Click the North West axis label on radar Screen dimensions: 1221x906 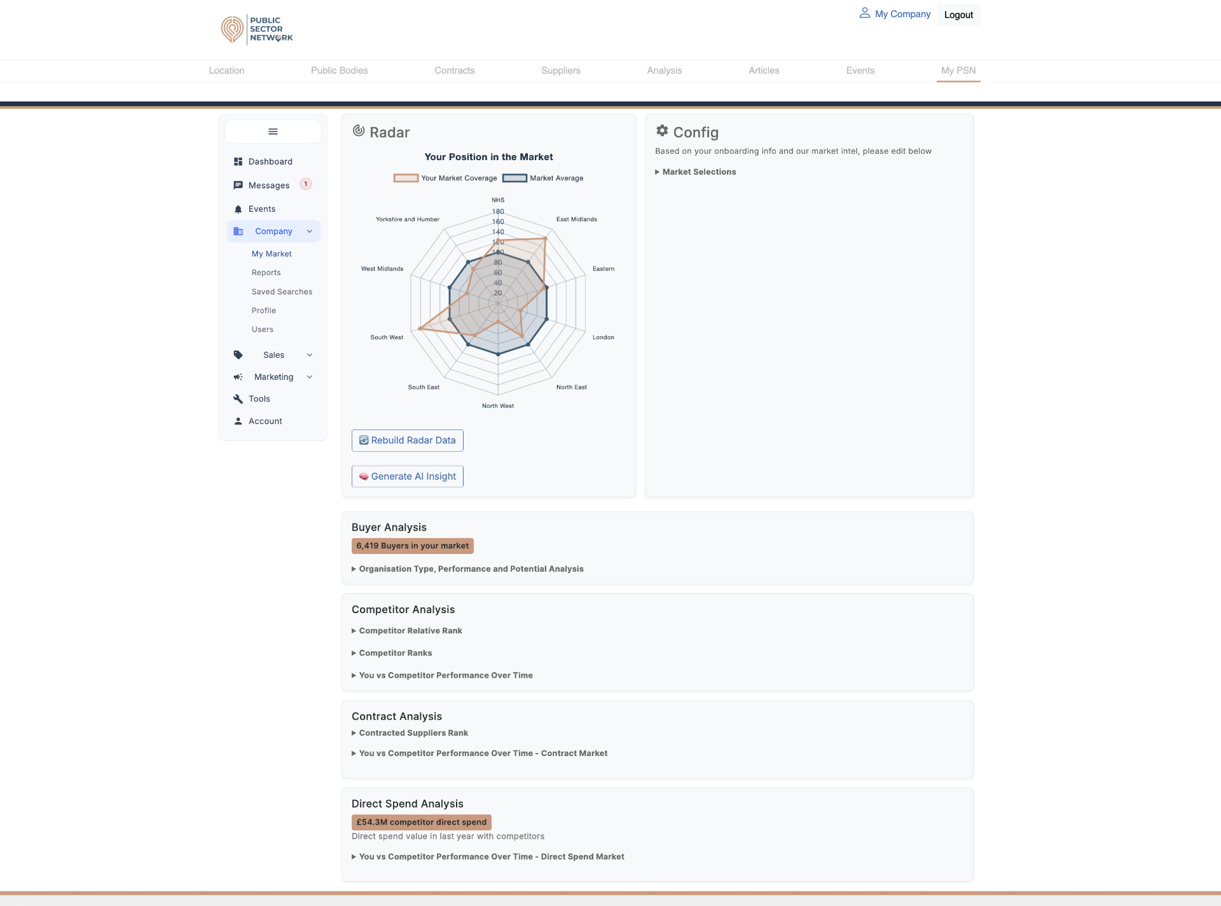498,406
